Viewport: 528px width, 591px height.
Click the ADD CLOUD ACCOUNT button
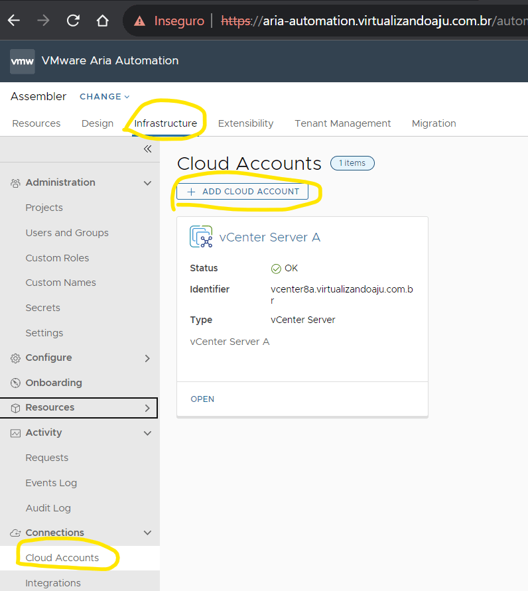tap(243, 192)
